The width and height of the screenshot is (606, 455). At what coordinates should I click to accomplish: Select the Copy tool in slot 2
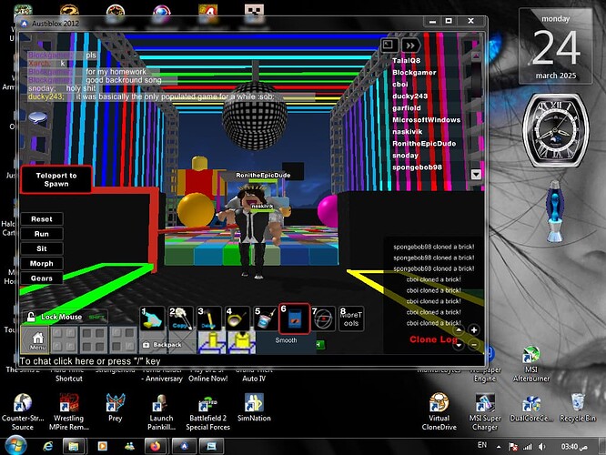click(x=182, y=318)
